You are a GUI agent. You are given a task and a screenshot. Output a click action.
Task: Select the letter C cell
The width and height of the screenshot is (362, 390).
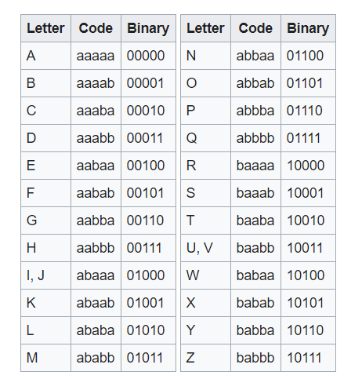[x=45, y=111]
